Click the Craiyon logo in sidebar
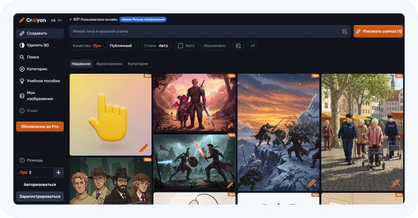Image resolution: width=418 pixels, height=218 pixels. 33,20
